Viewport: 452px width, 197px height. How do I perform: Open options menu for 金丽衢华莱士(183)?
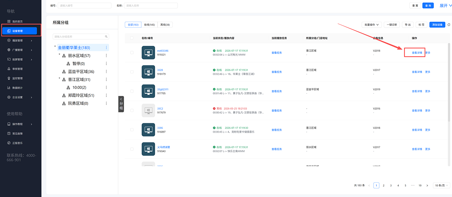(x=106, y=48)
